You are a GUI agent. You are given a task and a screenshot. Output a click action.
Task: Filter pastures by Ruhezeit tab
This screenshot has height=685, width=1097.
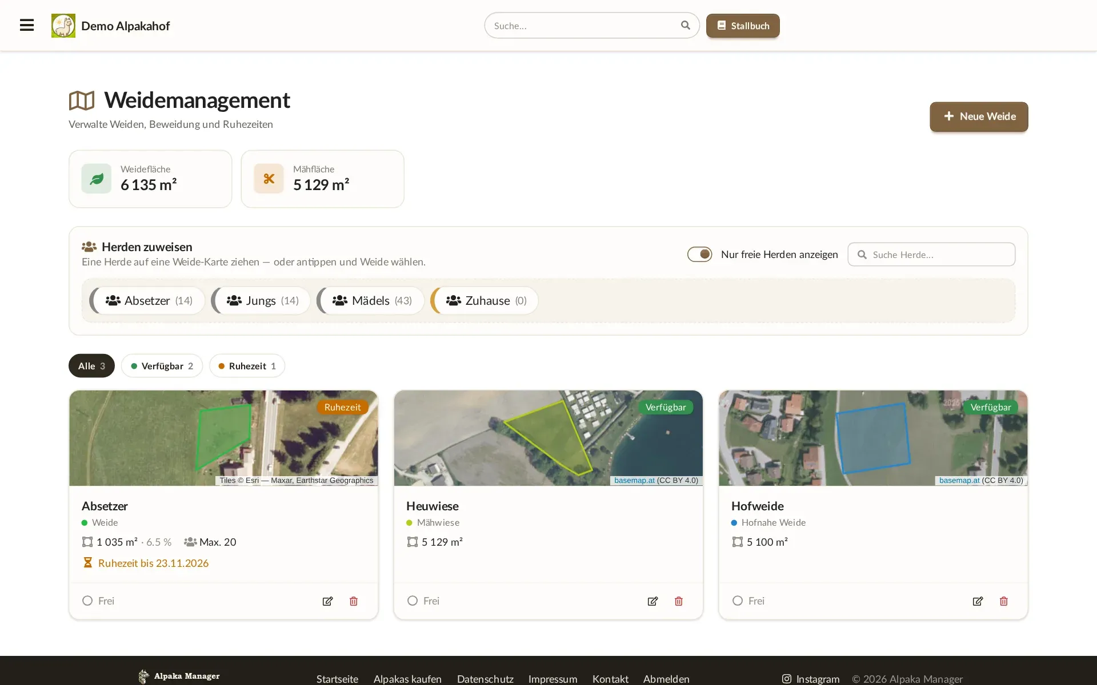click(247, 366)
